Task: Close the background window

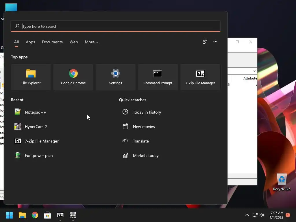Action: [251, 42]
